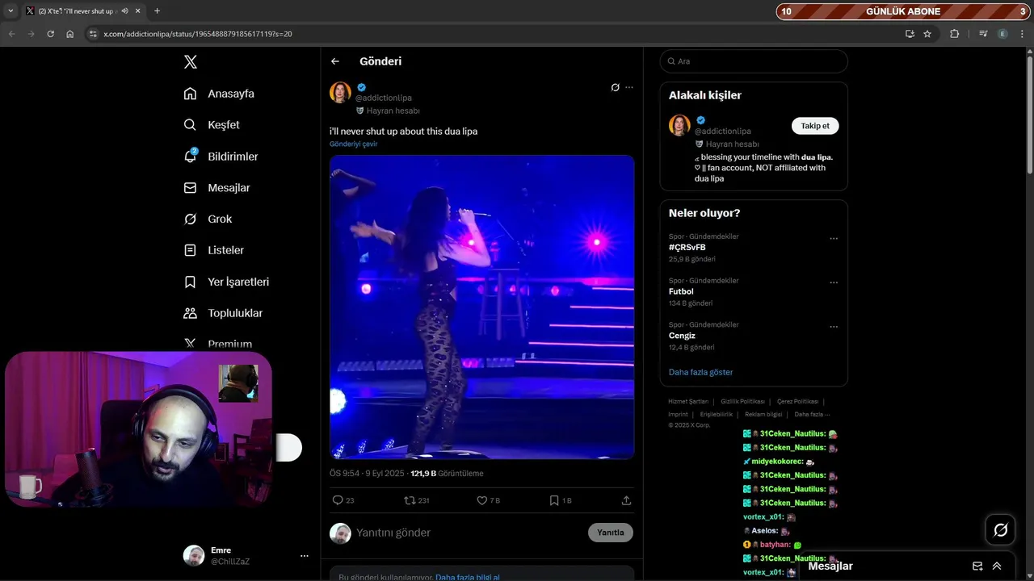Bookmark page star icon in address bar
Screen dimensions: 1034x581
pos(927,34)
